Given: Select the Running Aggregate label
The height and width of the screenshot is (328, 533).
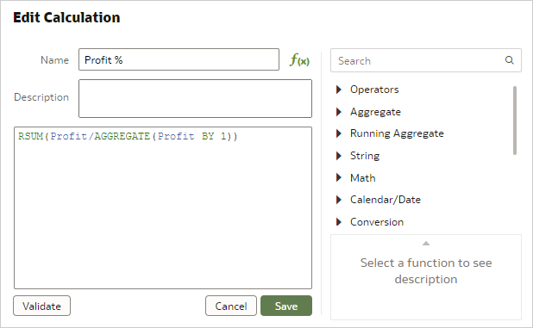Looking at the screenshot, I should click(x=397, y=133).
